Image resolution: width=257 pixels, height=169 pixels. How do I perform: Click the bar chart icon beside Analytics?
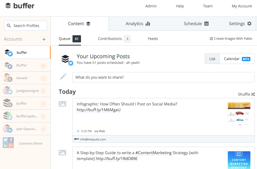148,24
